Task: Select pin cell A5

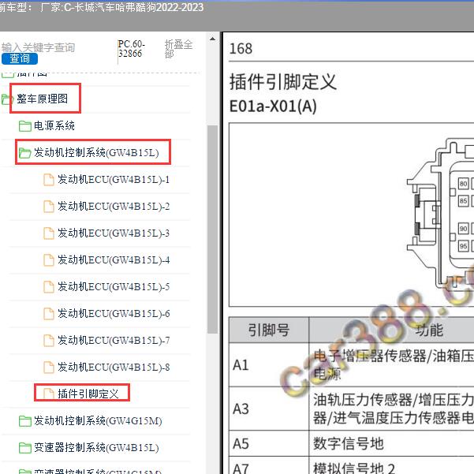Action: (x=269, y=443)
